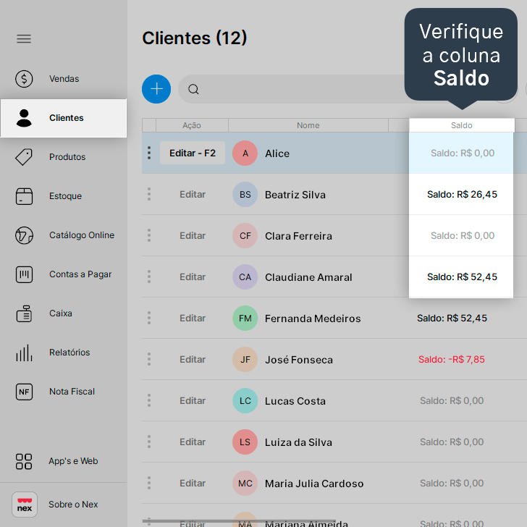This screenshot has width=527, height=527.
Task: Click the Saldo column header
Action: (461, 125)
